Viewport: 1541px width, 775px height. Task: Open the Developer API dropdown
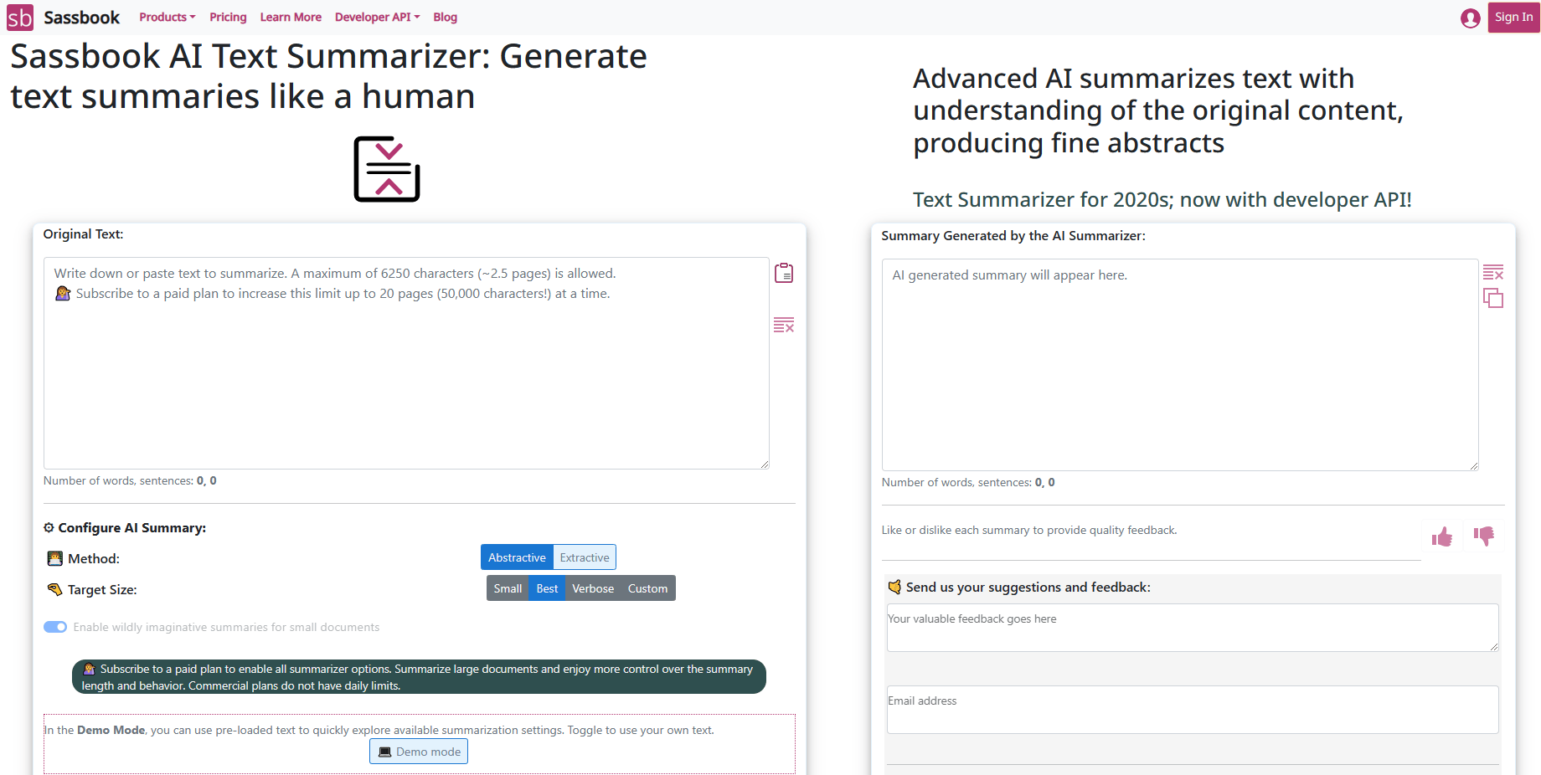pos(377,18)
